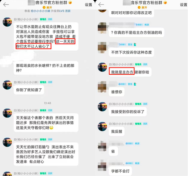The width and height of the screenshot is (188, 176).
Task: Click the orange badge beside left group title
Action: coord(70,2)
